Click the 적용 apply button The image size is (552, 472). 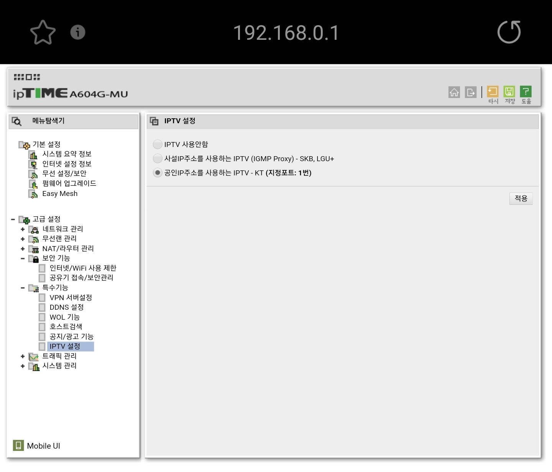click(521, 198)
